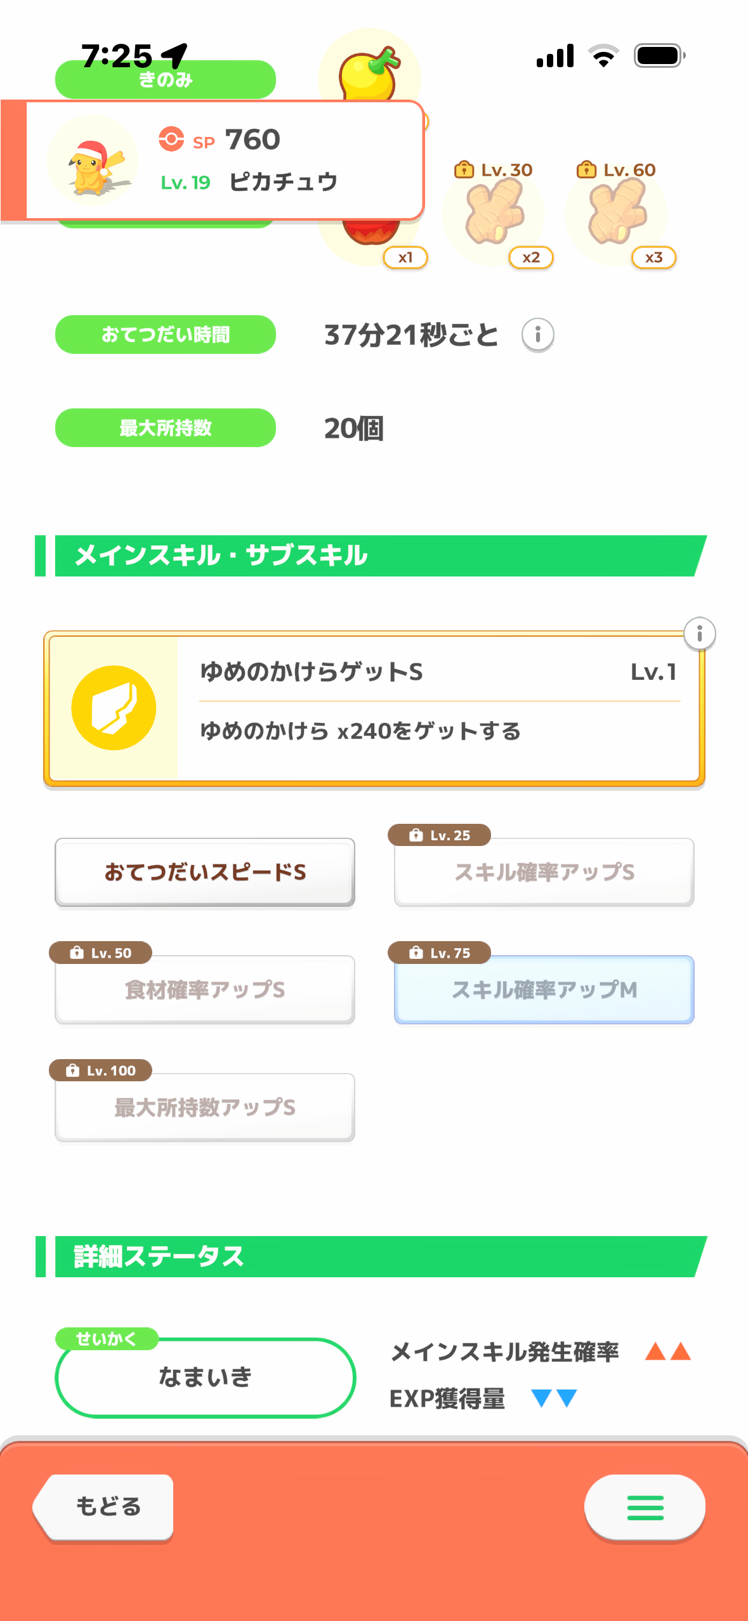Image resolution: width=748 pixels, height=1621 pixels.
Task: Tap the Santa hat Pikachu portrait
Action: point(93,161)
